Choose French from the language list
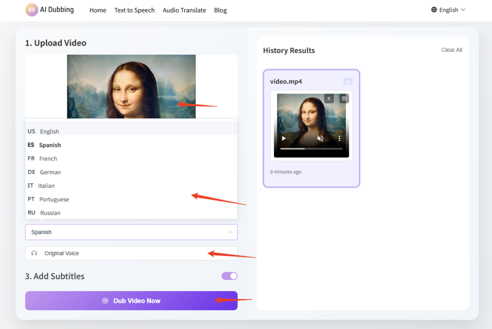This screenshot has height=329, width=492. (x=48, y=159)
